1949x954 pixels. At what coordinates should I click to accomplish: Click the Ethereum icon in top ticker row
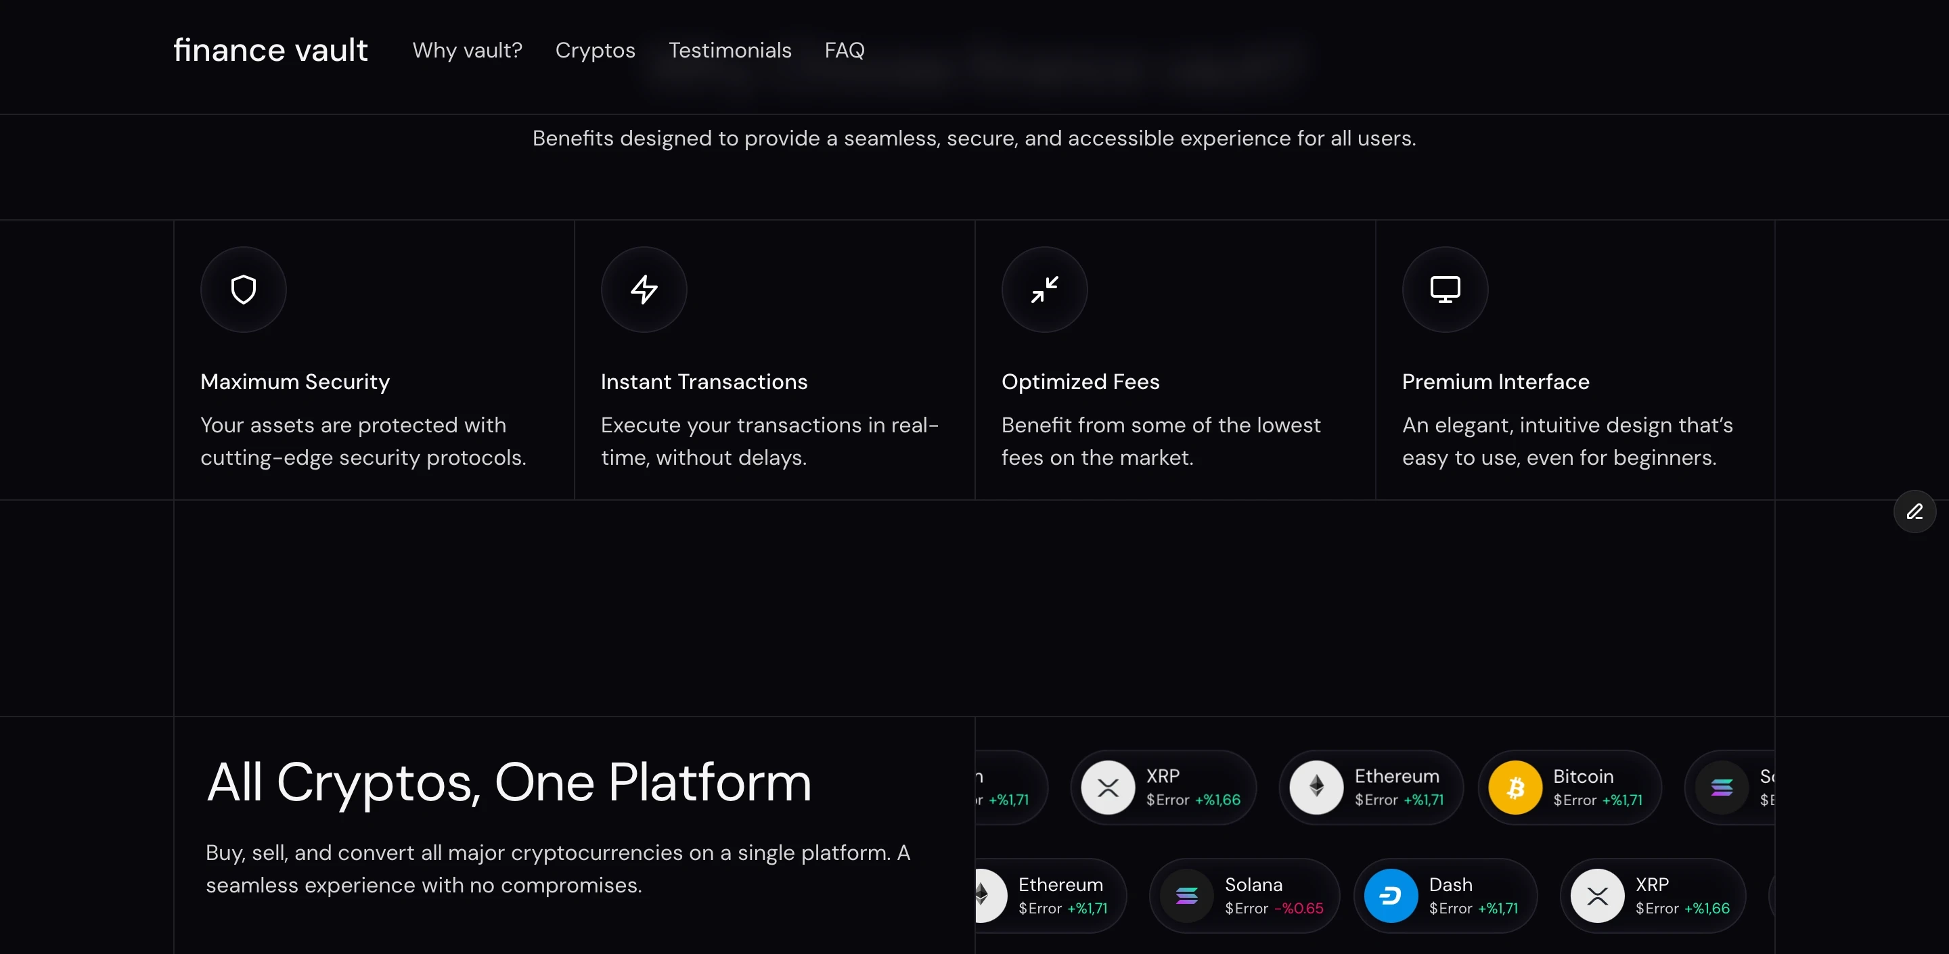pyautogui.click(x=1316, y=788)
